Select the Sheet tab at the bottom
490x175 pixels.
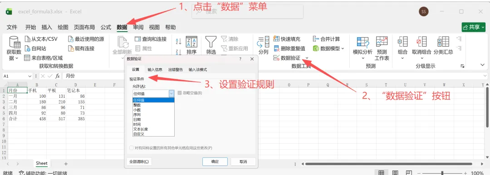click(x=42, y=164)
